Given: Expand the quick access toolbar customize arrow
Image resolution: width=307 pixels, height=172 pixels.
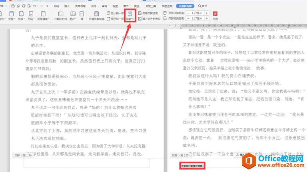Looking at the screenshot, I should coord(47,6).
